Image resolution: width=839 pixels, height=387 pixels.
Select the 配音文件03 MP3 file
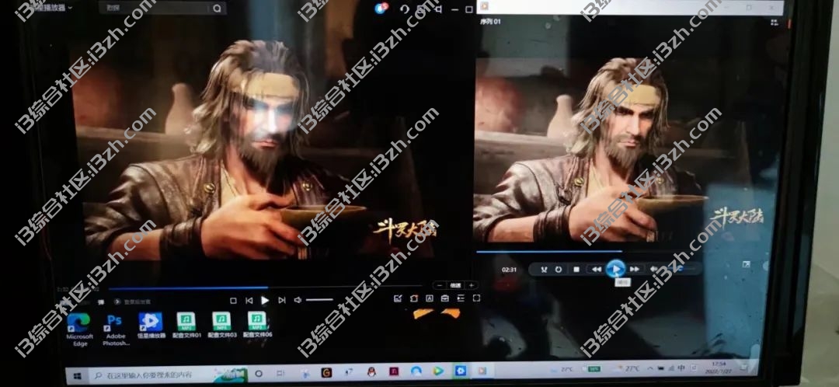pyautogui.click(x=221, y=325)
